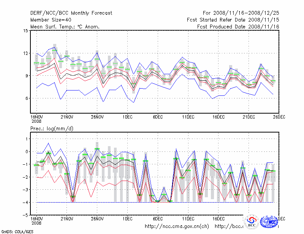Click 1DEC tick label under temperature chart

pos(127,117)
